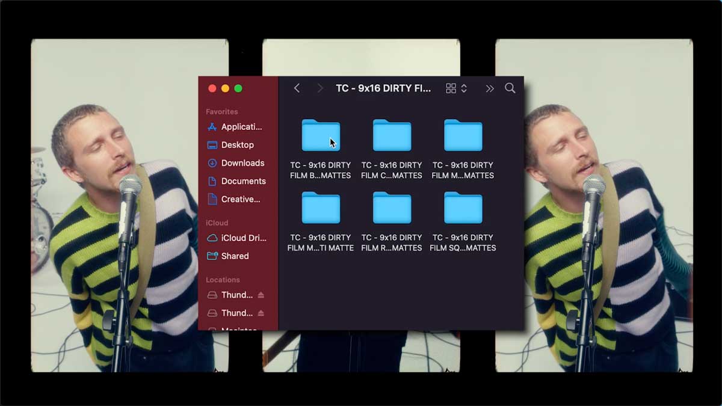Minimize the Finder window with the yellow button

tap(225, 88)
